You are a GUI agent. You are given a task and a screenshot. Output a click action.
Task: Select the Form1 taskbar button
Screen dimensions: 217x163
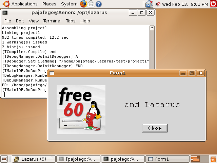tap(166, 159)
